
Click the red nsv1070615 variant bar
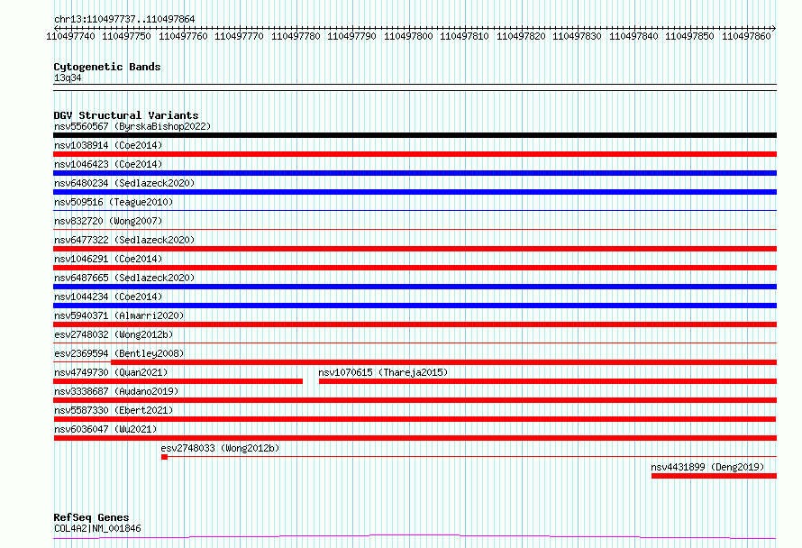click(x=548, y=381)
